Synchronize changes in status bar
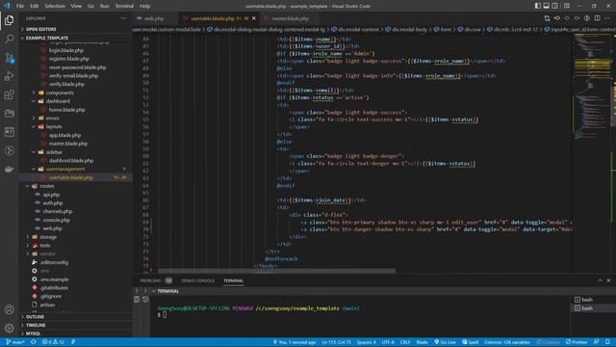616x347 pixels. tap(34, 342)
